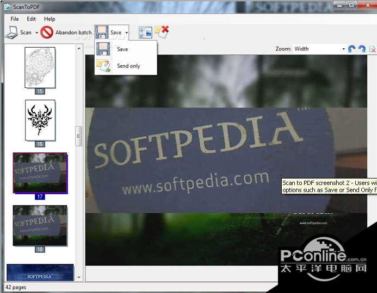The height and width of the screenshot is (293, 377).
Task: Click the Scan toolbar label
Action: tap(26, 33)
